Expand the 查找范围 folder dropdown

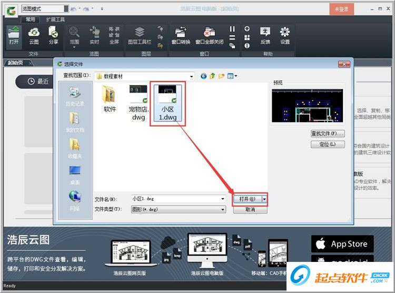(192, 76)
